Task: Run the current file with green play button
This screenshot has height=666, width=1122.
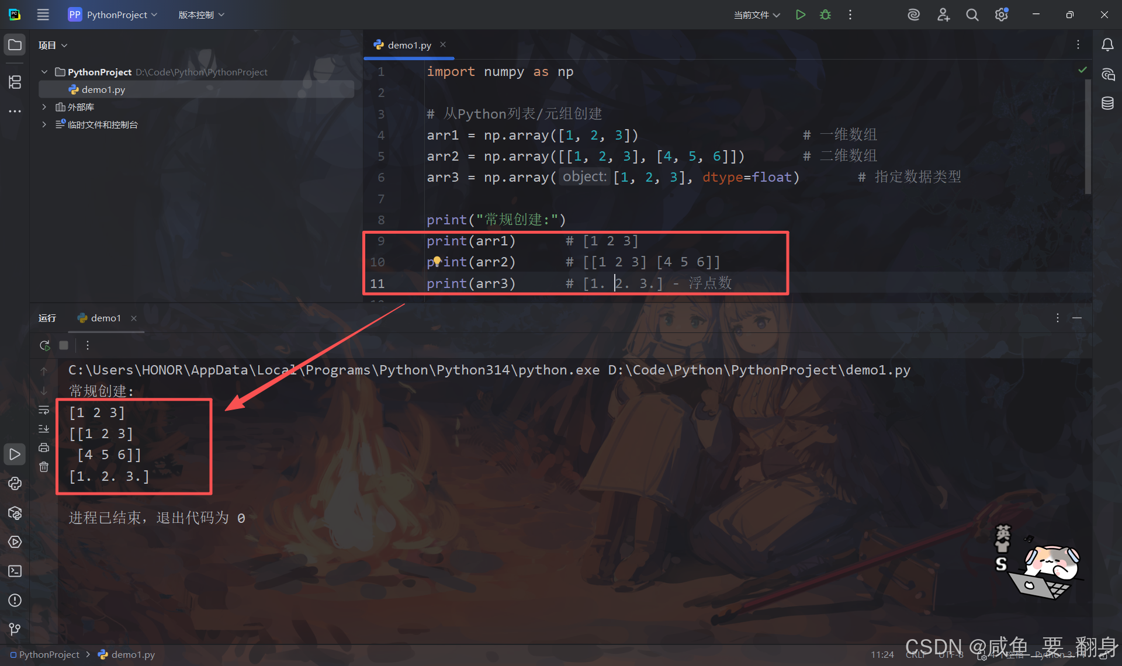Action: [x=801, y=15]
